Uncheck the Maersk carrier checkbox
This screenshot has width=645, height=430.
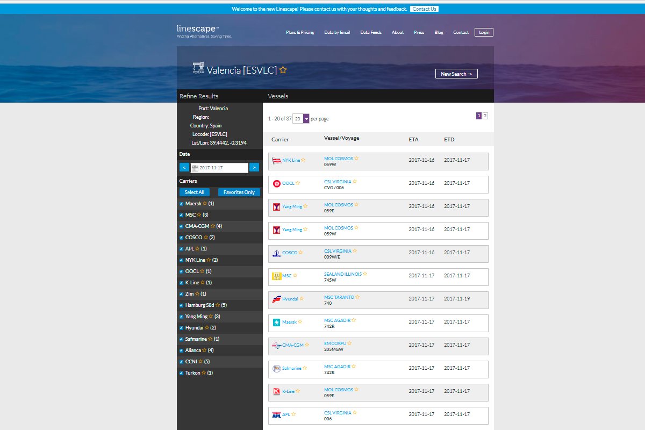[181, 204]
